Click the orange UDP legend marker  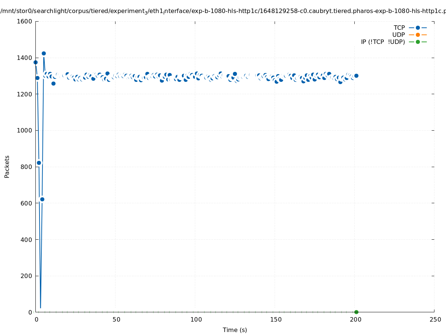click(x=418, y=35)
